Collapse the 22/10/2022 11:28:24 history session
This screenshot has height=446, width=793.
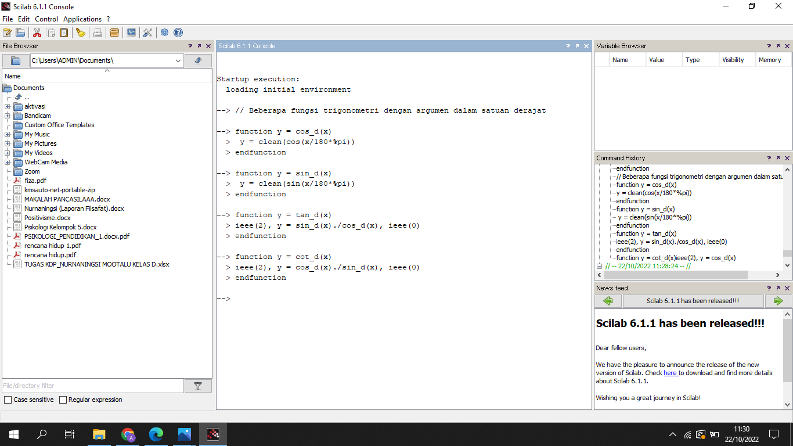click(x=600, y=266)
